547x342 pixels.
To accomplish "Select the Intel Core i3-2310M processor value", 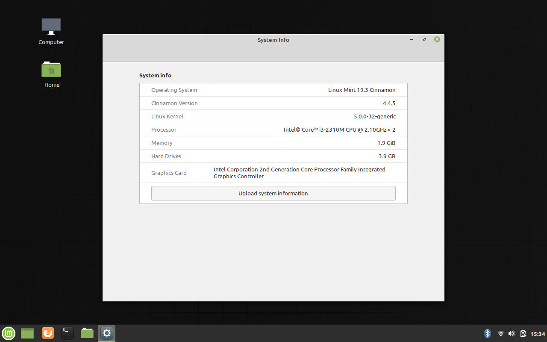I will point(340,130).
